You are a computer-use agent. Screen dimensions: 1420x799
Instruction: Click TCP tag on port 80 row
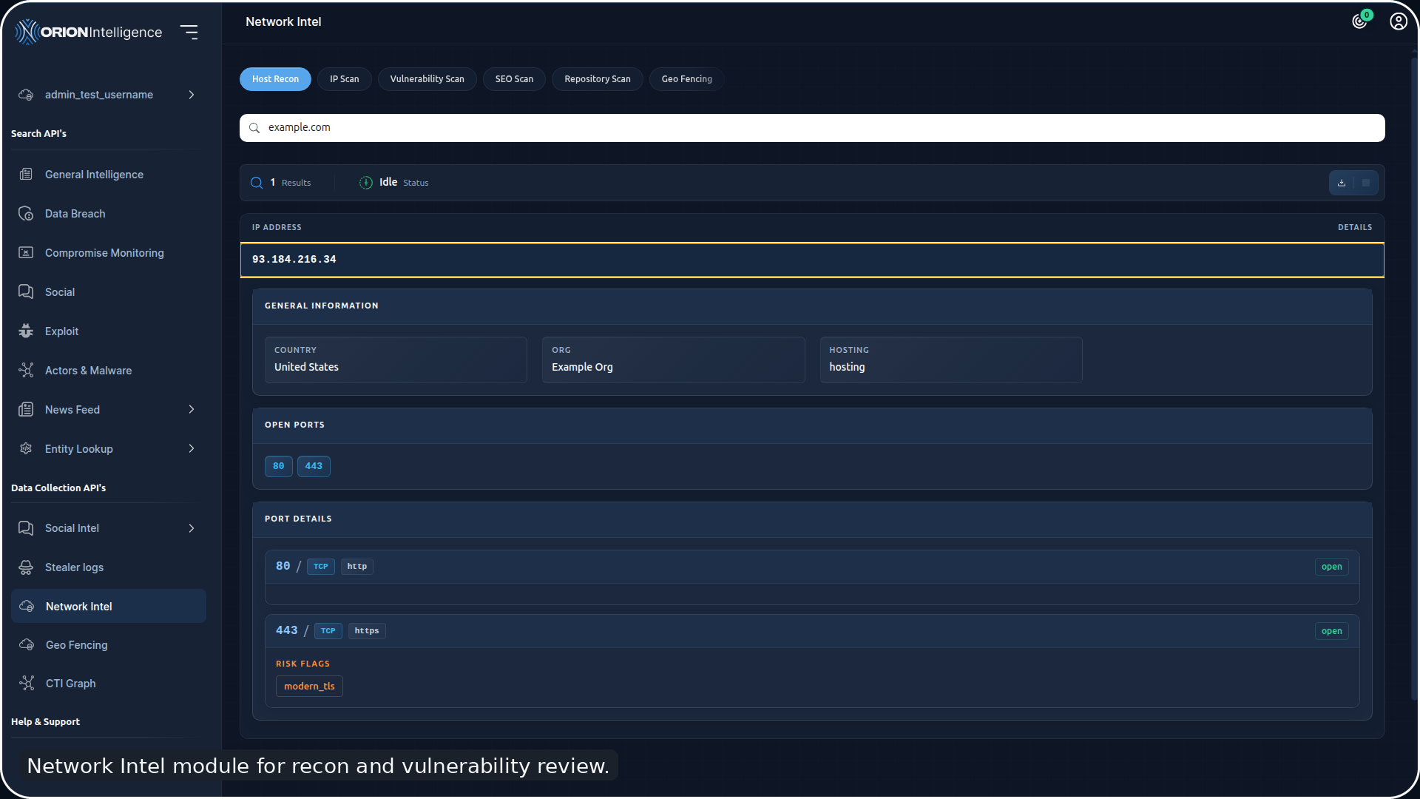tap(321, 567)
